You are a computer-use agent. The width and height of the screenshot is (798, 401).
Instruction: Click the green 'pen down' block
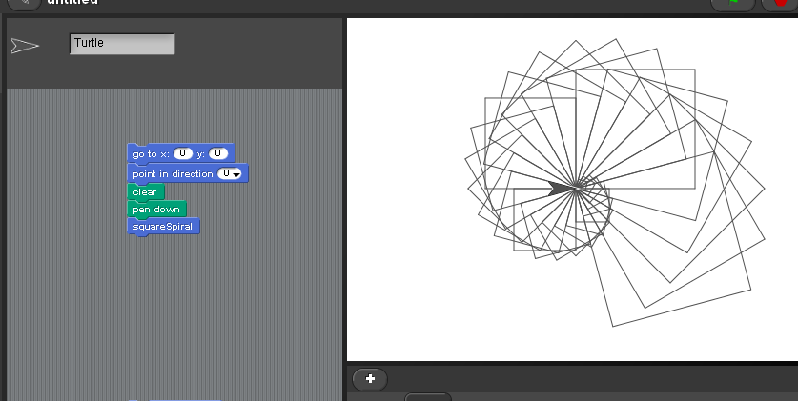(x=156, y=210)
